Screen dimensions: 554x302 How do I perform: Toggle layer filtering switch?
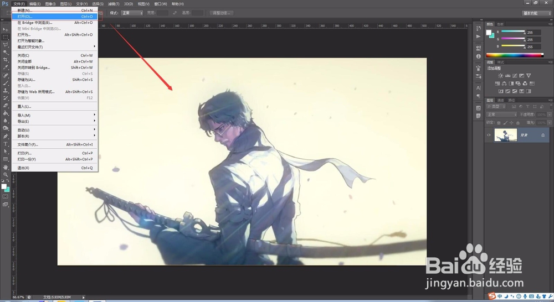pyautogui.click(x=551, y=106)
